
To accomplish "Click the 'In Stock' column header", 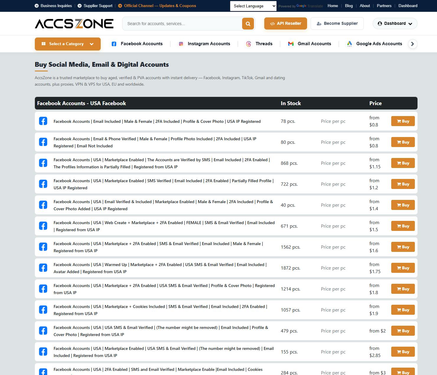I will (x=291, y=103).
